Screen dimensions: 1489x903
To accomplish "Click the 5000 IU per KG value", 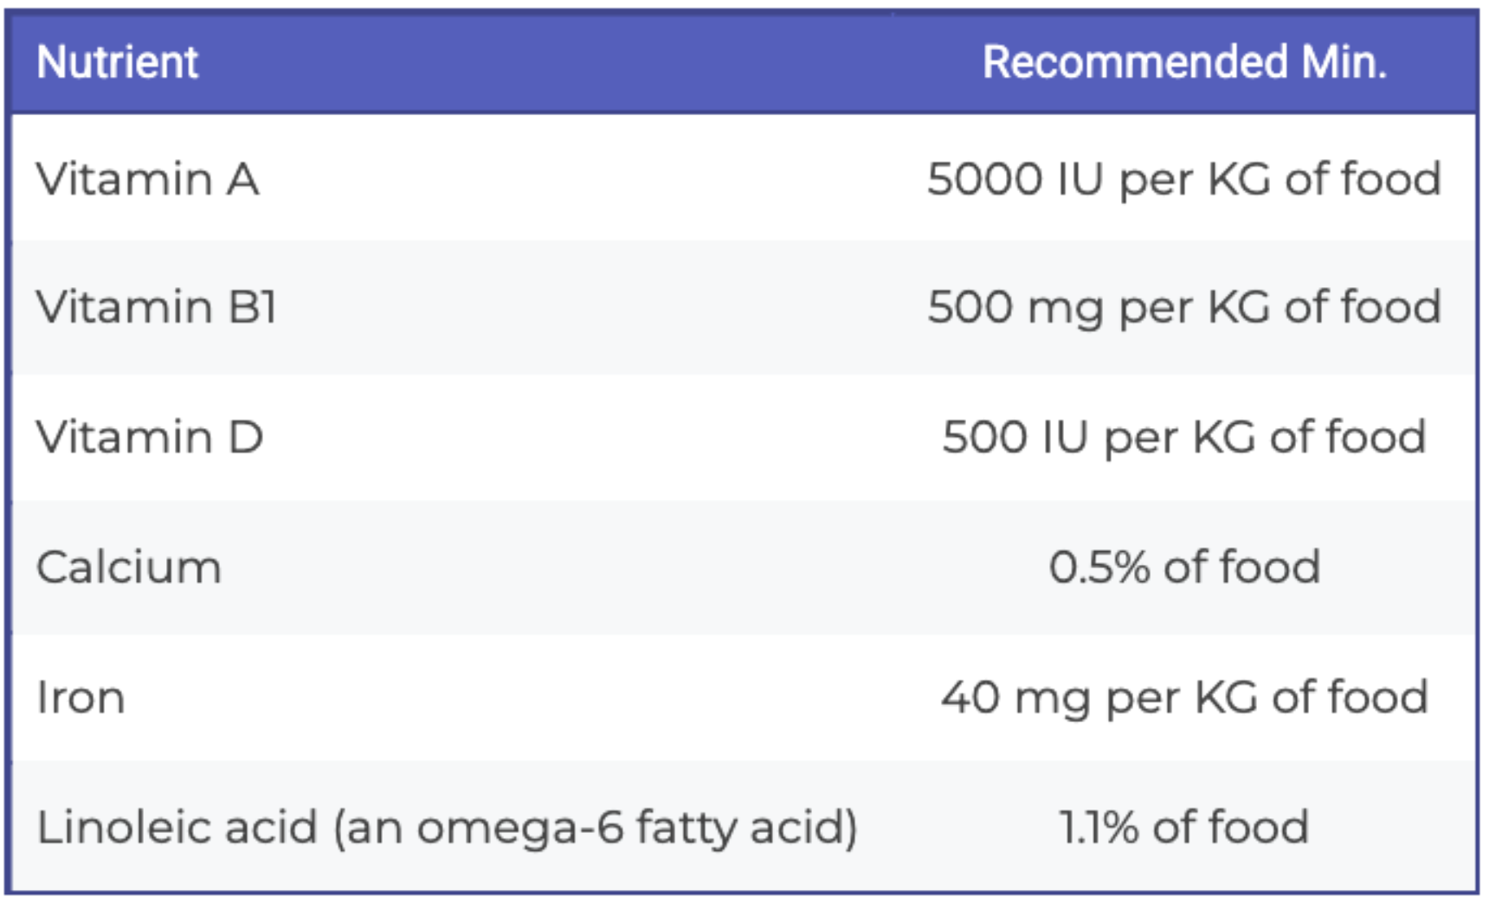I will coord(1183,180).
